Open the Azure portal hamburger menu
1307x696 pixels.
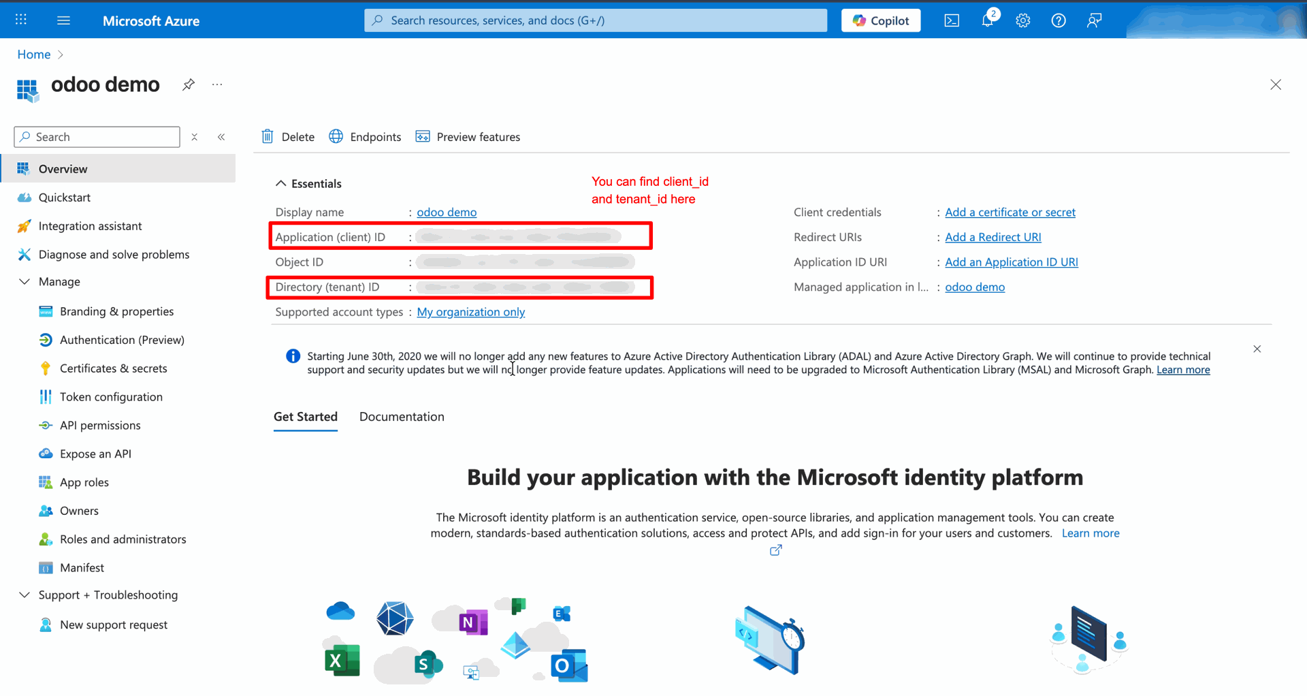point(63,20)
